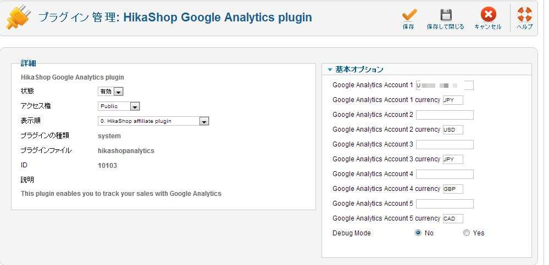
Task: Click the Google Analytics Account 3 field
Action: [445, 145]
